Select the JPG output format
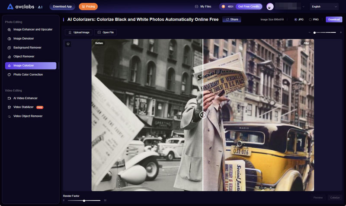346x206 pixels. pos(296,19)
